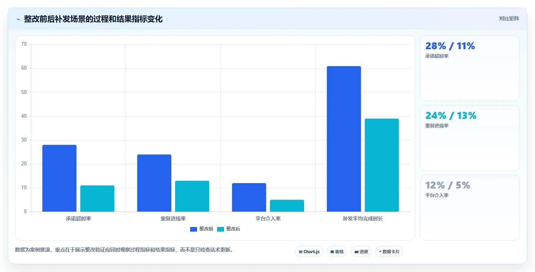535x272 pixels.
Task: Click the 补发平均完成时长 x-axis label
Action: 363,219
